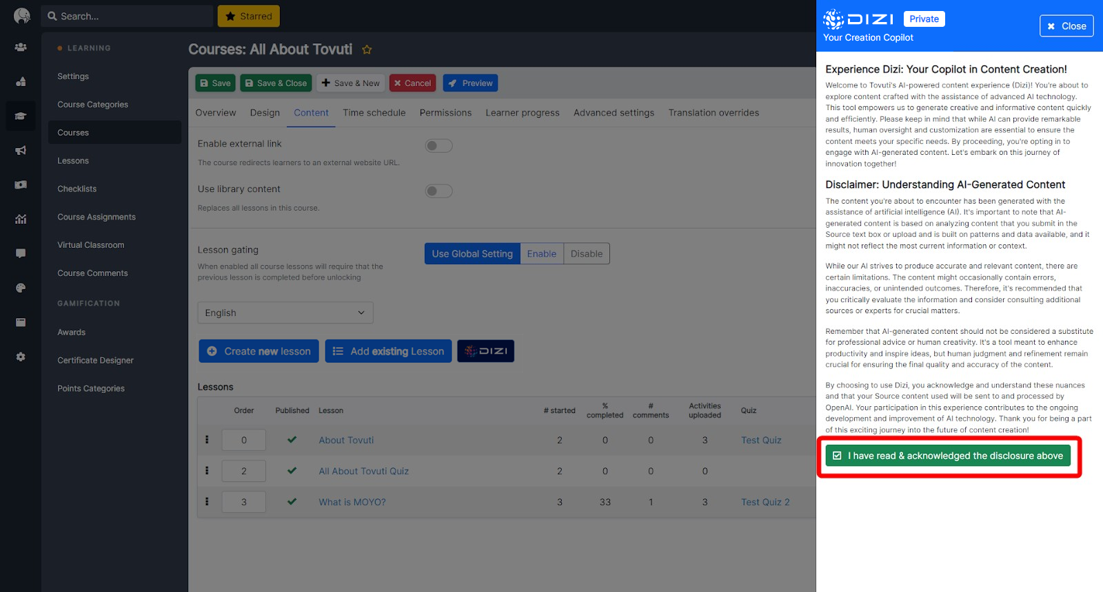
Task: Click Add existing Lesson button
Action: 388,351
